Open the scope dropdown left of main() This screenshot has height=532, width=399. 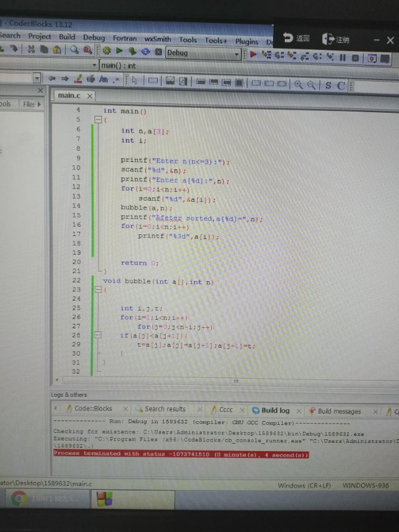49,64
